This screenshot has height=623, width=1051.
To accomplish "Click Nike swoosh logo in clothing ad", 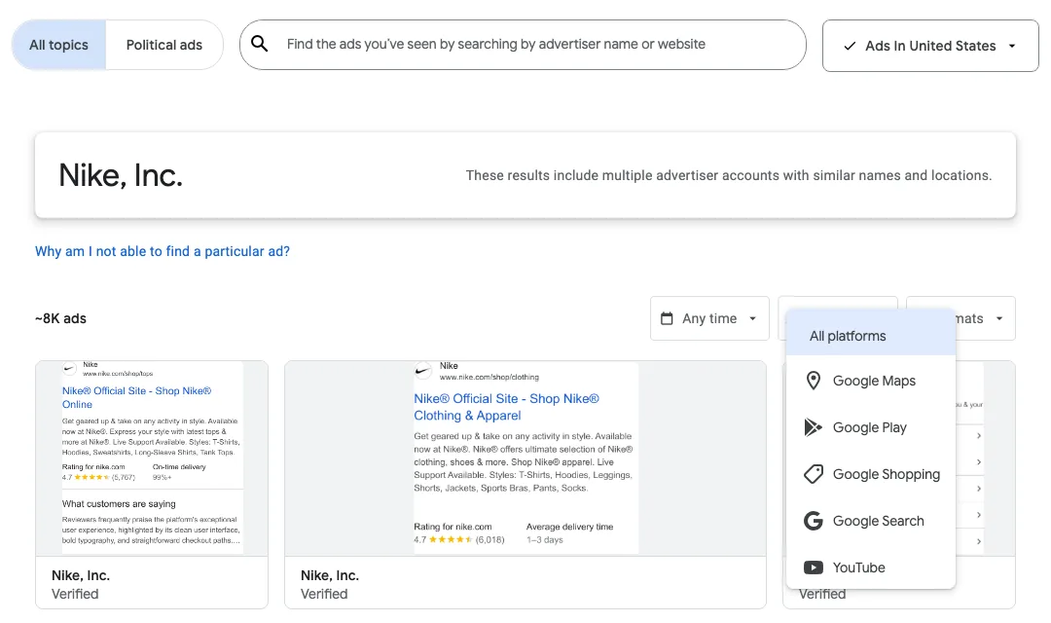I will coord(423,370).
